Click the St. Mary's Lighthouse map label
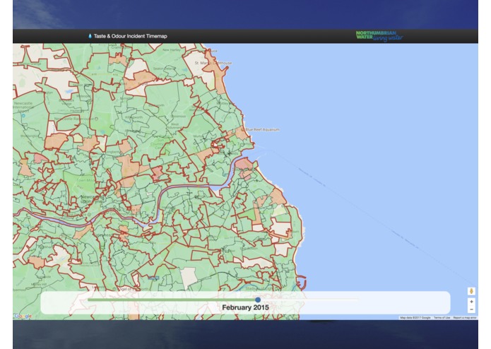Viewport: 491px width, 349px height. click(213, 63)
